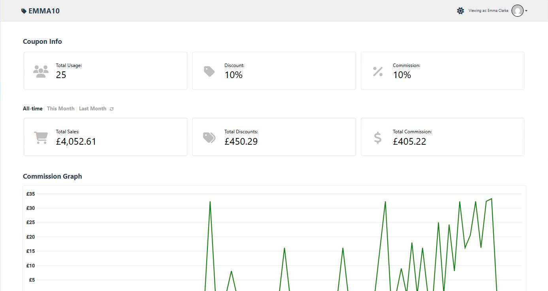
Task: Click the £20 axis label
Action: click(x=31, y=237)
